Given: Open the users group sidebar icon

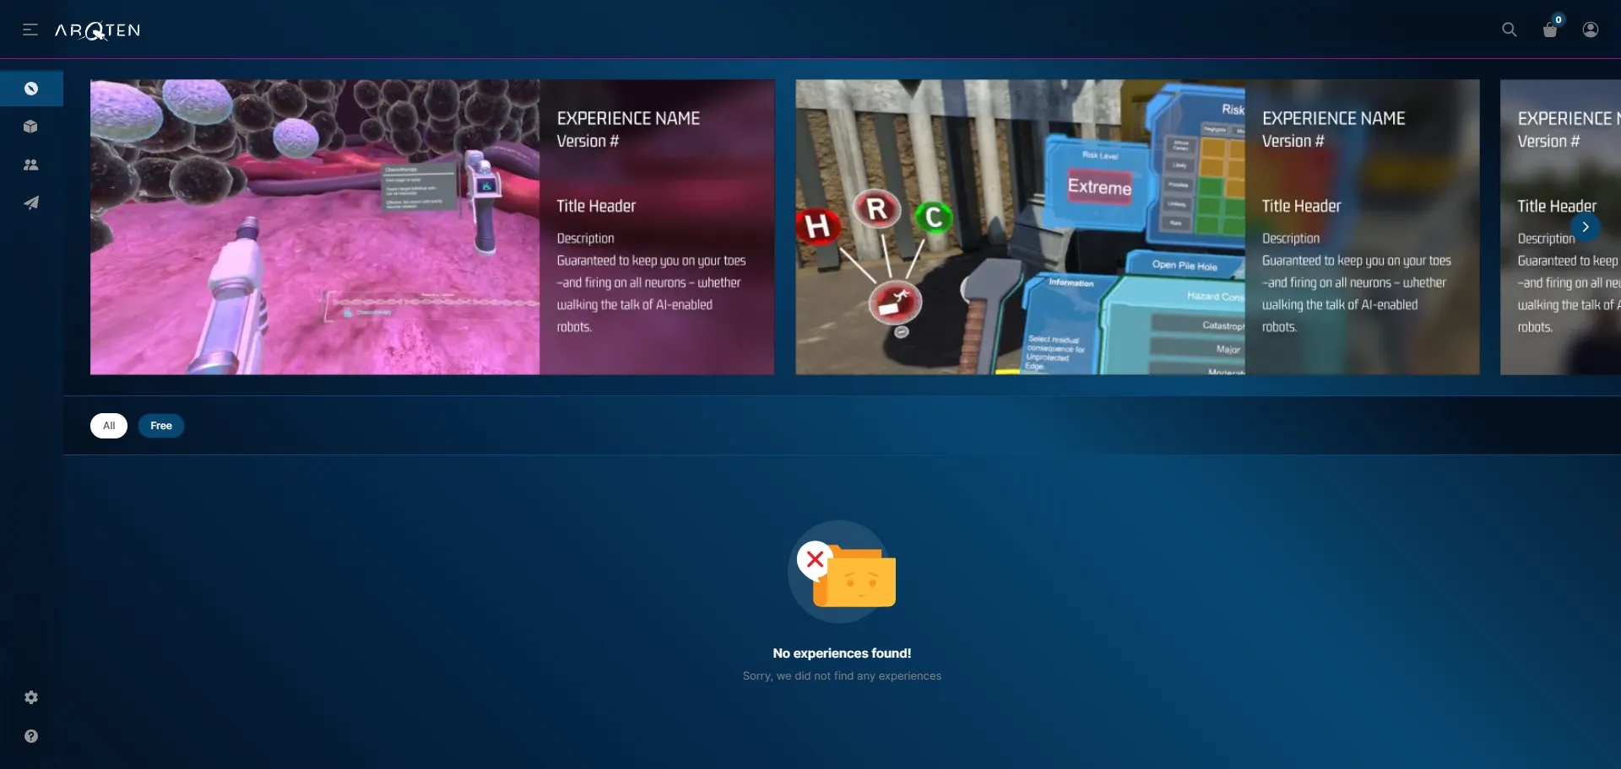Looking at the screenshot, I should point(31,164).
